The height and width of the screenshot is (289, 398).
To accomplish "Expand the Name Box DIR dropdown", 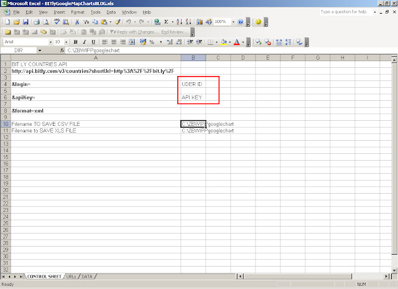I will tap(40, 50).
